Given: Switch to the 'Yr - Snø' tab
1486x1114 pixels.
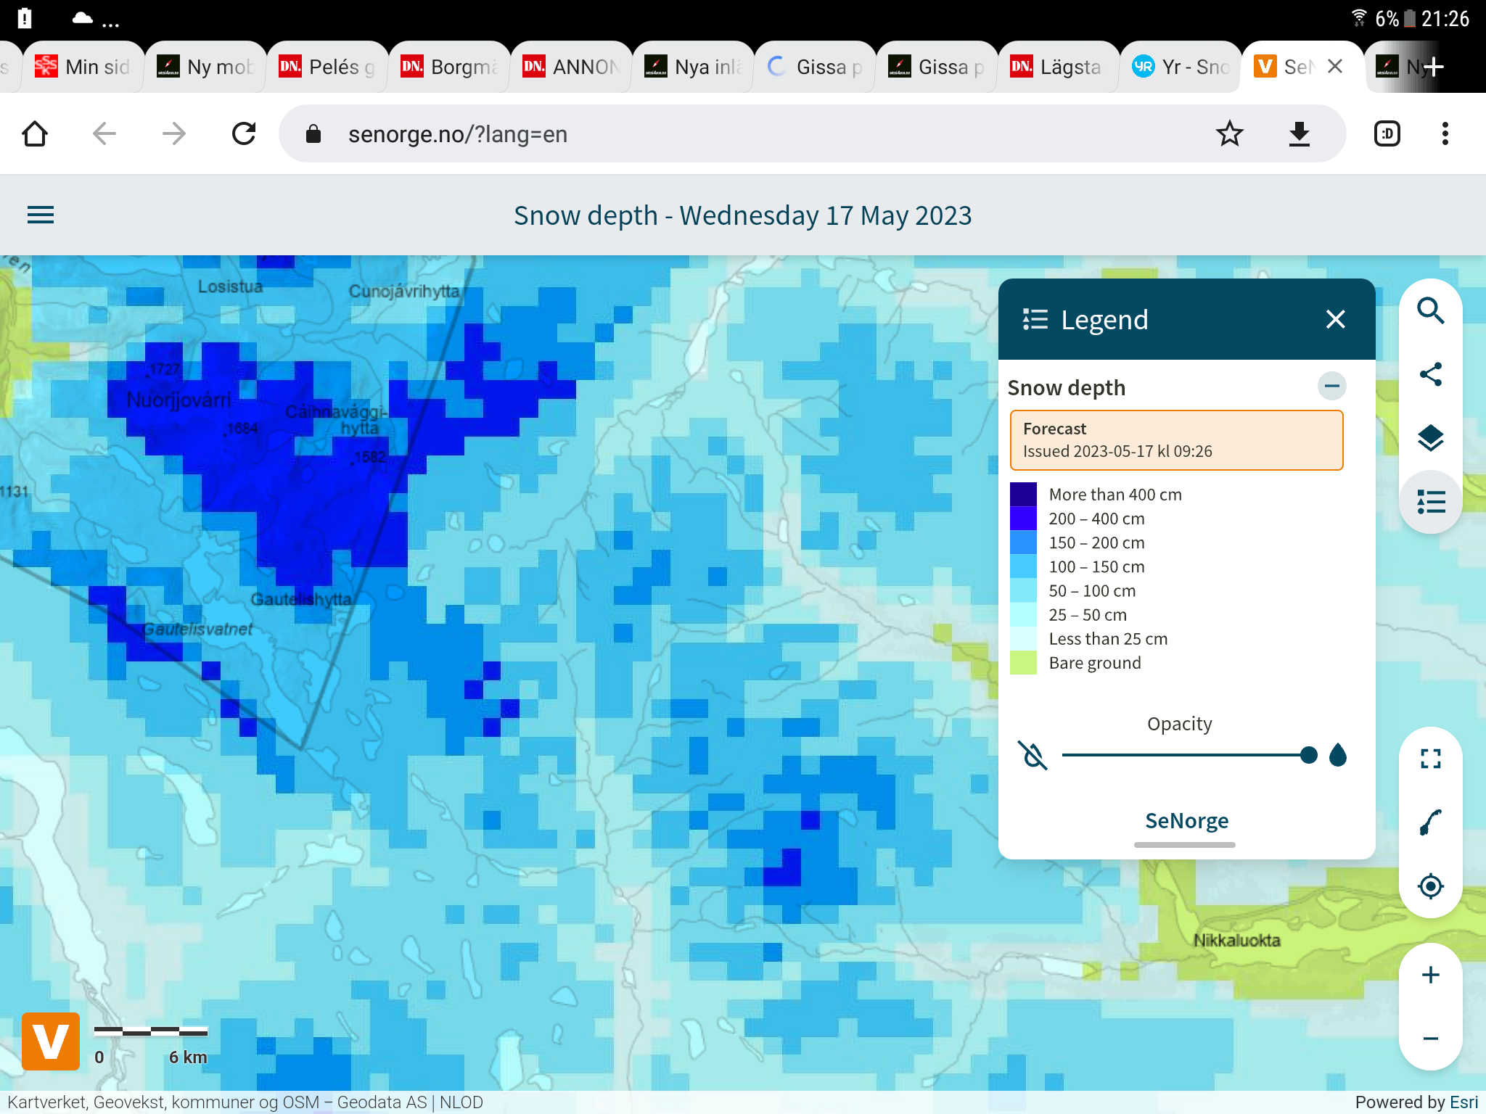Looking at the screenshot, I should (1181, 67).
